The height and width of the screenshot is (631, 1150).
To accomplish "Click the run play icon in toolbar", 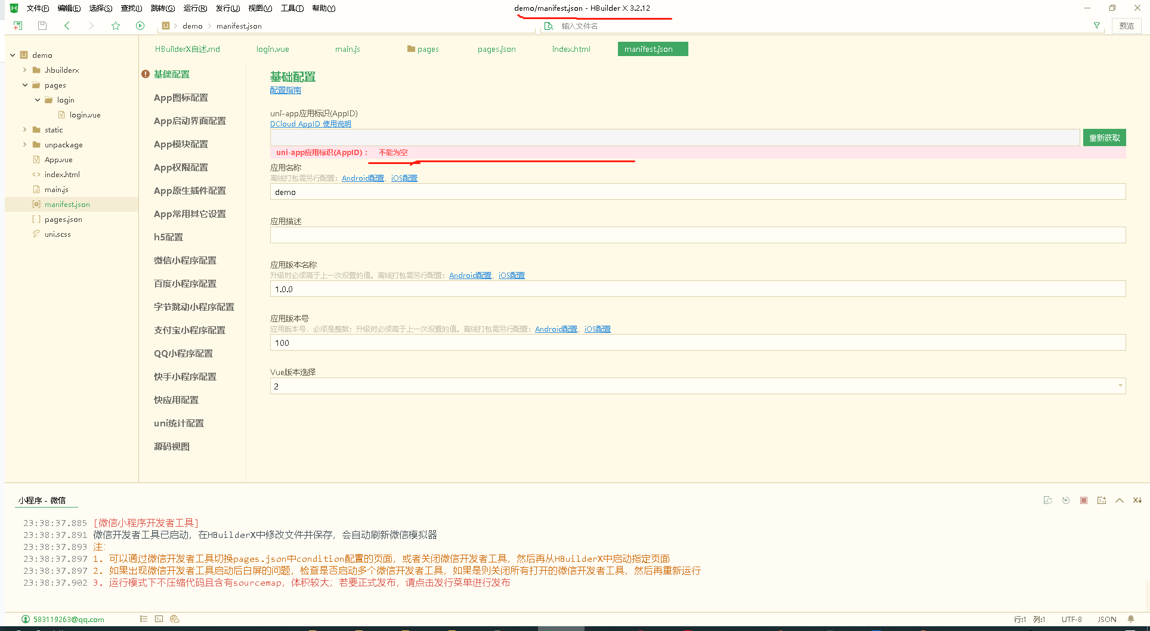I will click(140, 26).
